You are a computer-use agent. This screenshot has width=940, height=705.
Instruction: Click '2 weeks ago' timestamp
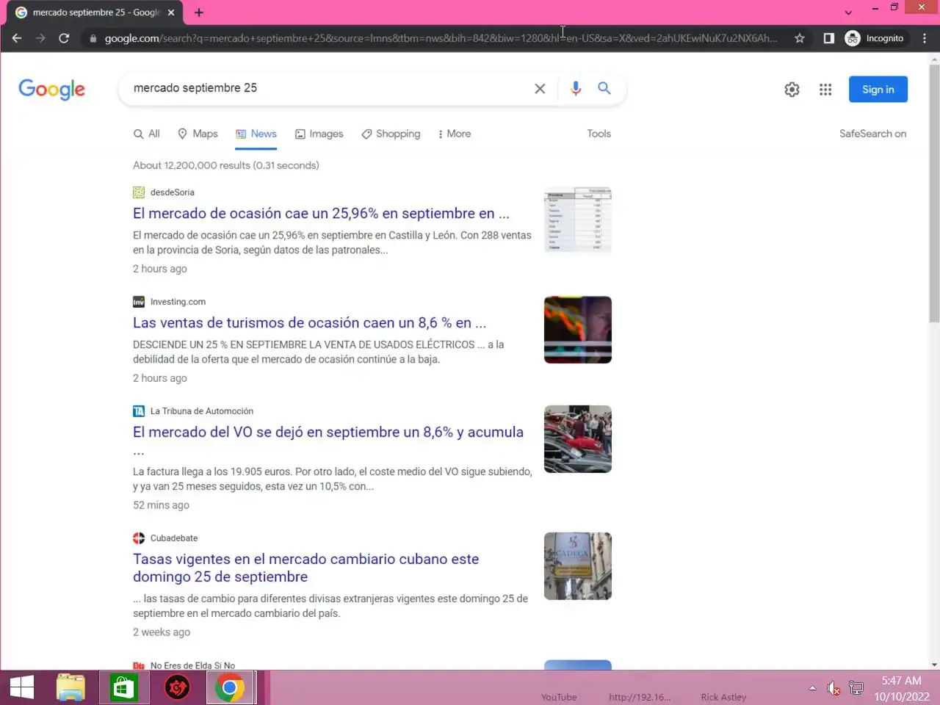point(162,632)
